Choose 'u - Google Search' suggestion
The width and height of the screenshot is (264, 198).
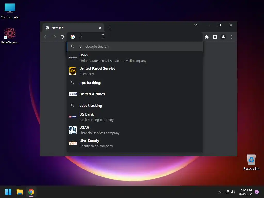click(135, 46)
